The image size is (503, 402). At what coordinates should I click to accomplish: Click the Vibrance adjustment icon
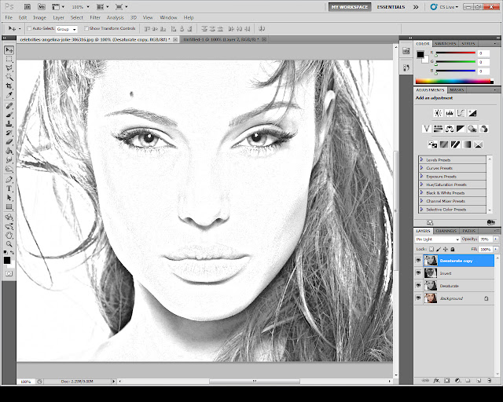click(427, 129)
